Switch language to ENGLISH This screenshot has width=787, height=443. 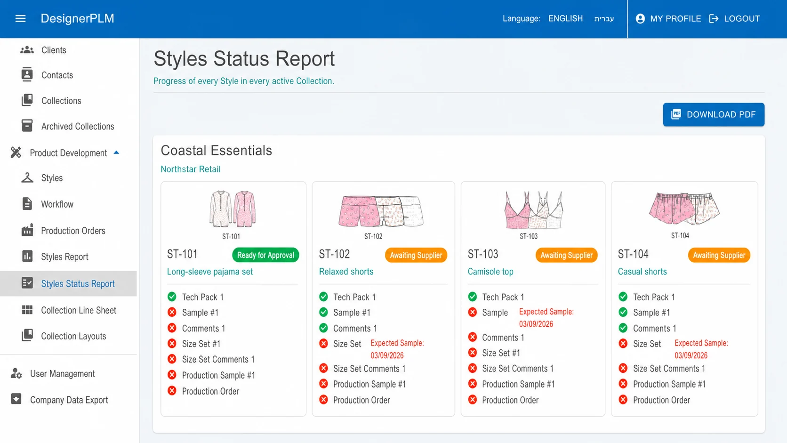pyautogui.click(x=565, y=19)
